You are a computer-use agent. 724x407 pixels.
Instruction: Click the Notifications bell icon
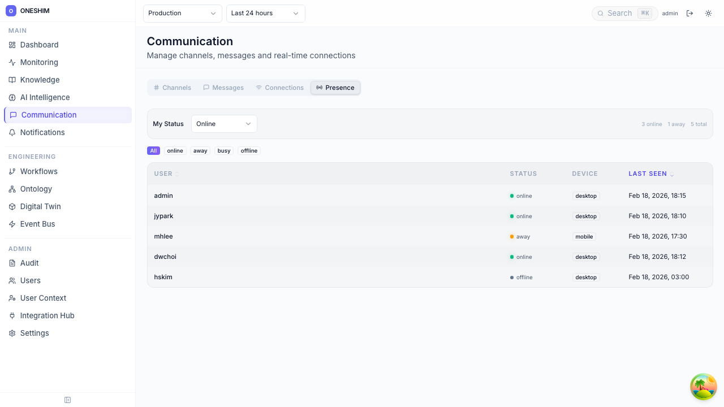point(12,133)
